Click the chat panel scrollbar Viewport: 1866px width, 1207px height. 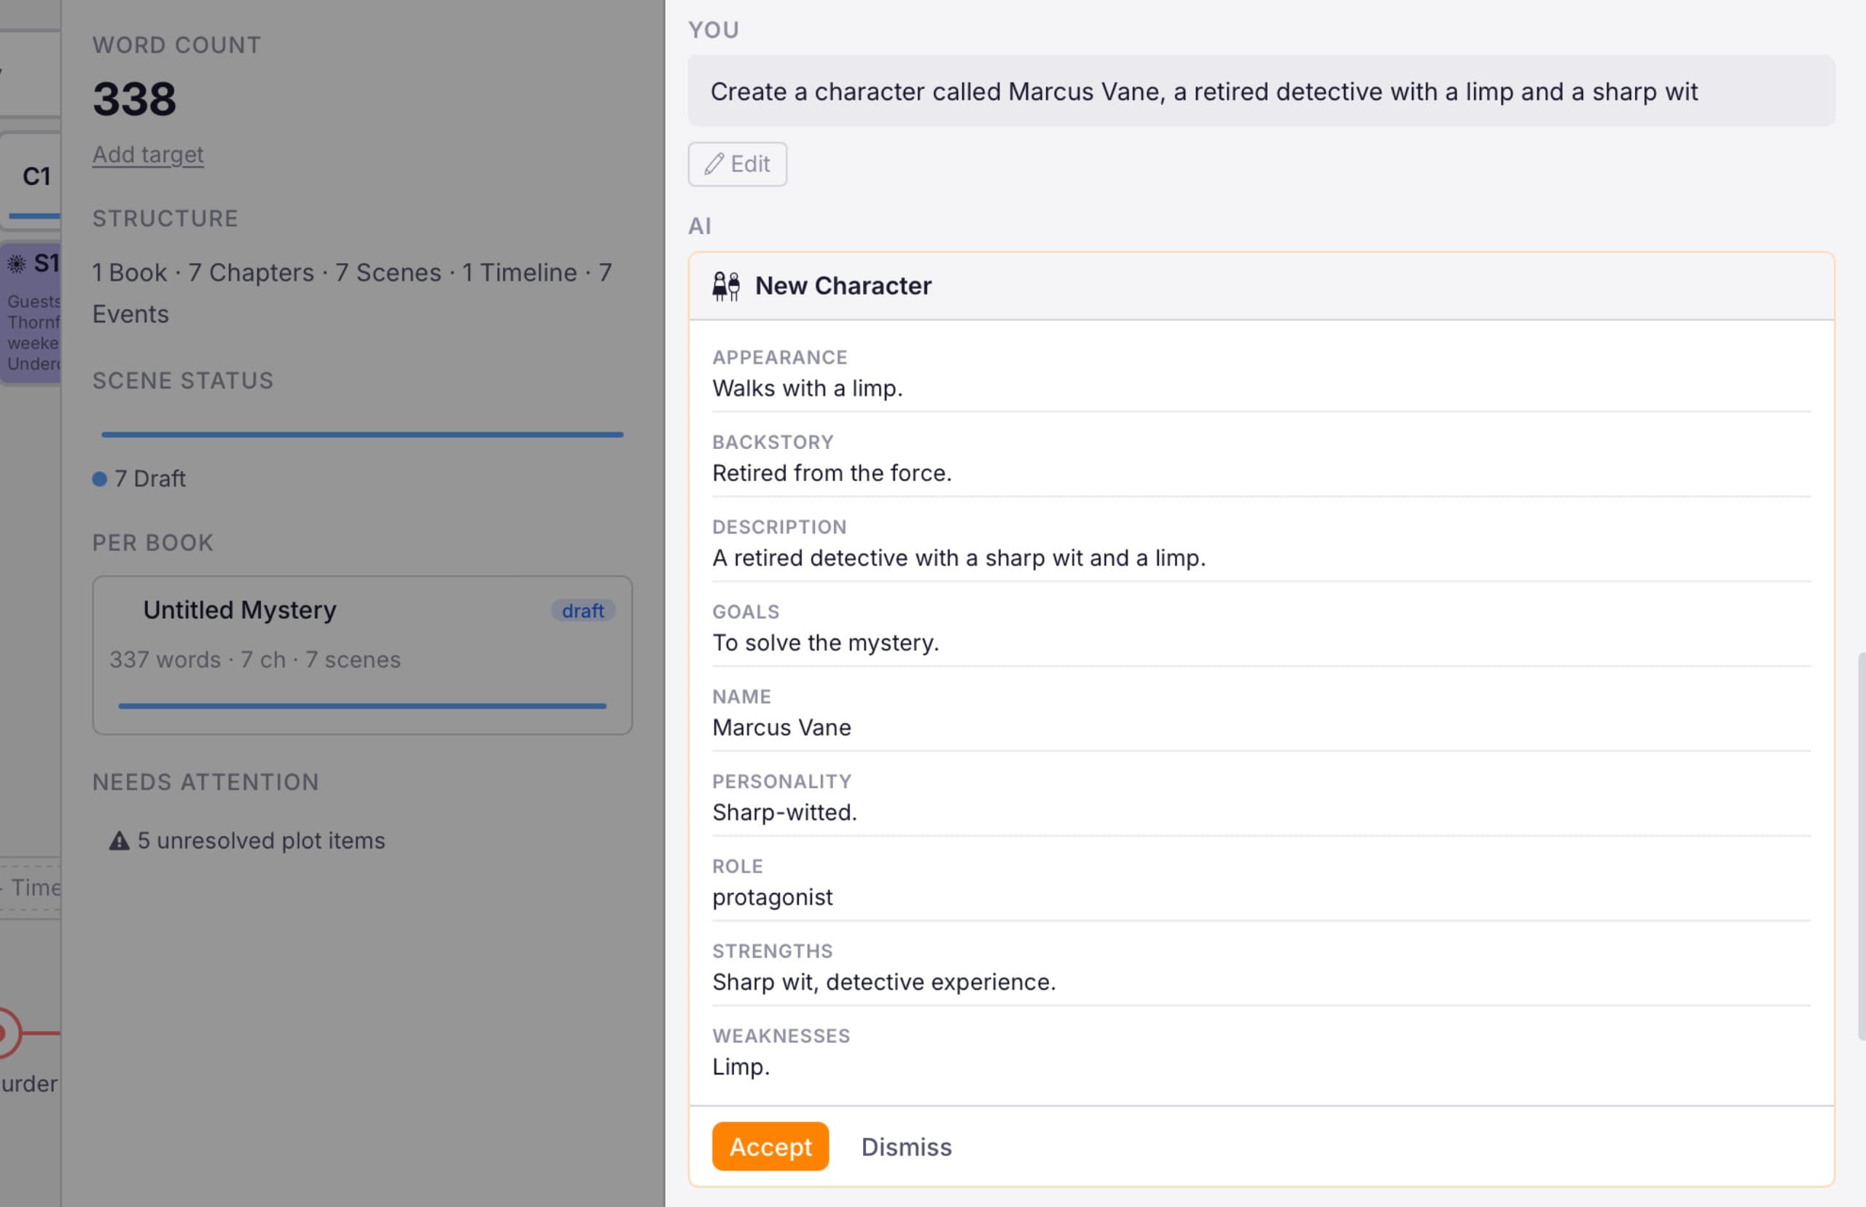point(1862,846)
